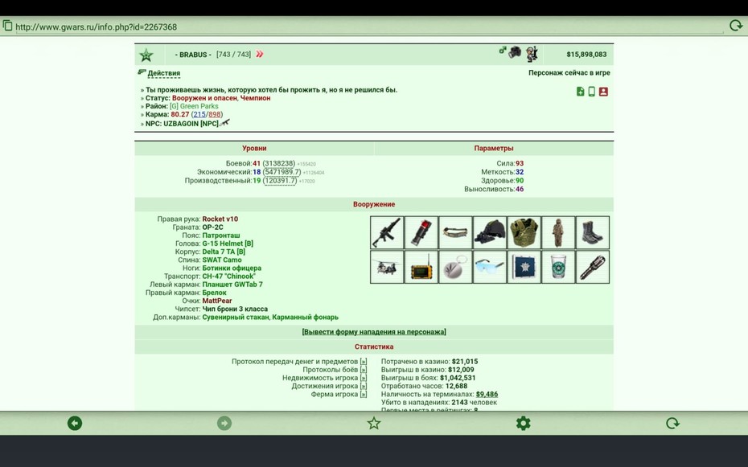Click the MattPear glasses text link
The image size is (748, 467).
tap(217, 301)
